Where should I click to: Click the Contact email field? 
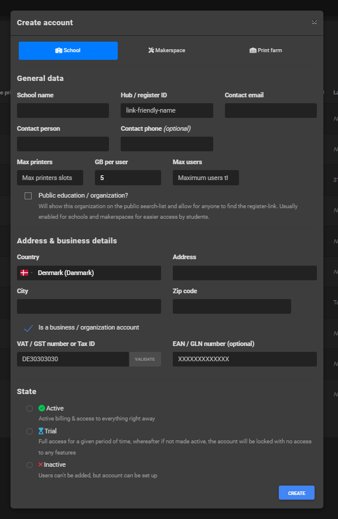pyautogui.click(x=271, y=111)
